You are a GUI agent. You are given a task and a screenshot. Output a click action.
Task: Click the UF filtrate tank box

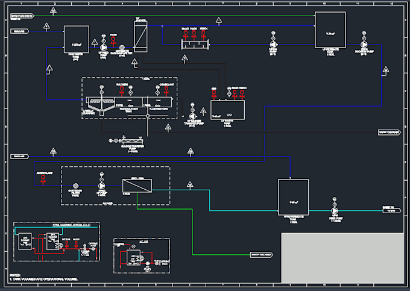pos(330,30)
